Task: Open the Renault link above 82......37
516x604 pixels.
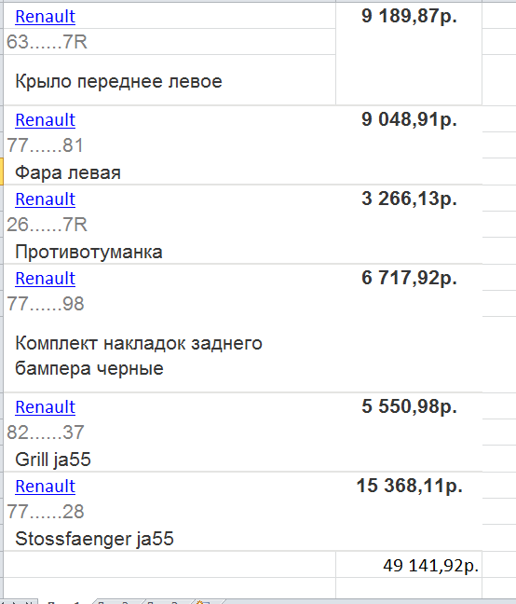Action: point(45,407)
